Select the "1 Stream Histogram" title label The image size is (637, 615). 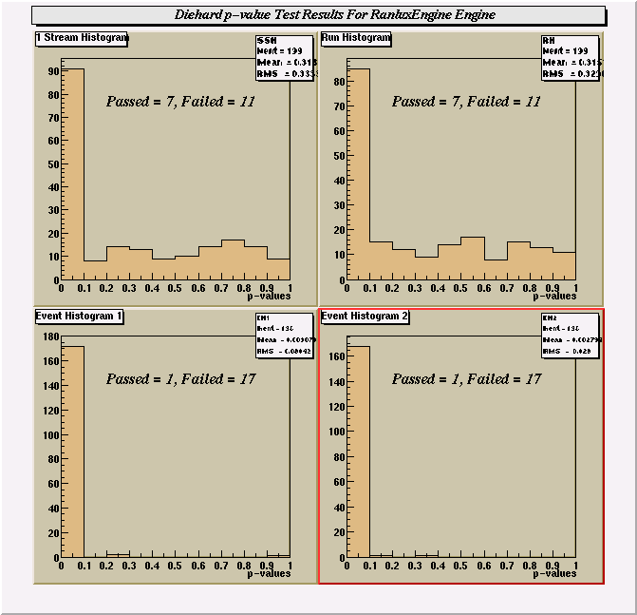(x=82, y=38)
